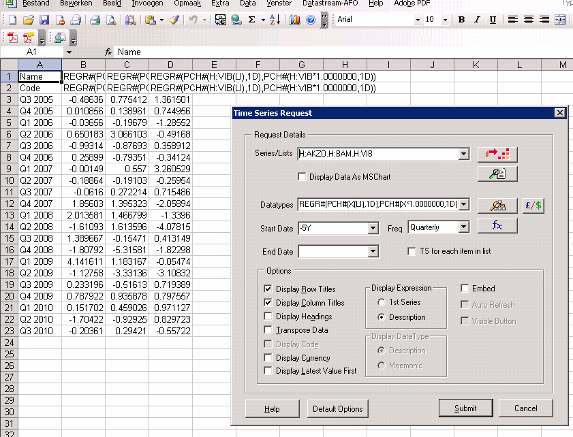Click the Permission document icon
573x437 pixels.
(x=60, y=20)
